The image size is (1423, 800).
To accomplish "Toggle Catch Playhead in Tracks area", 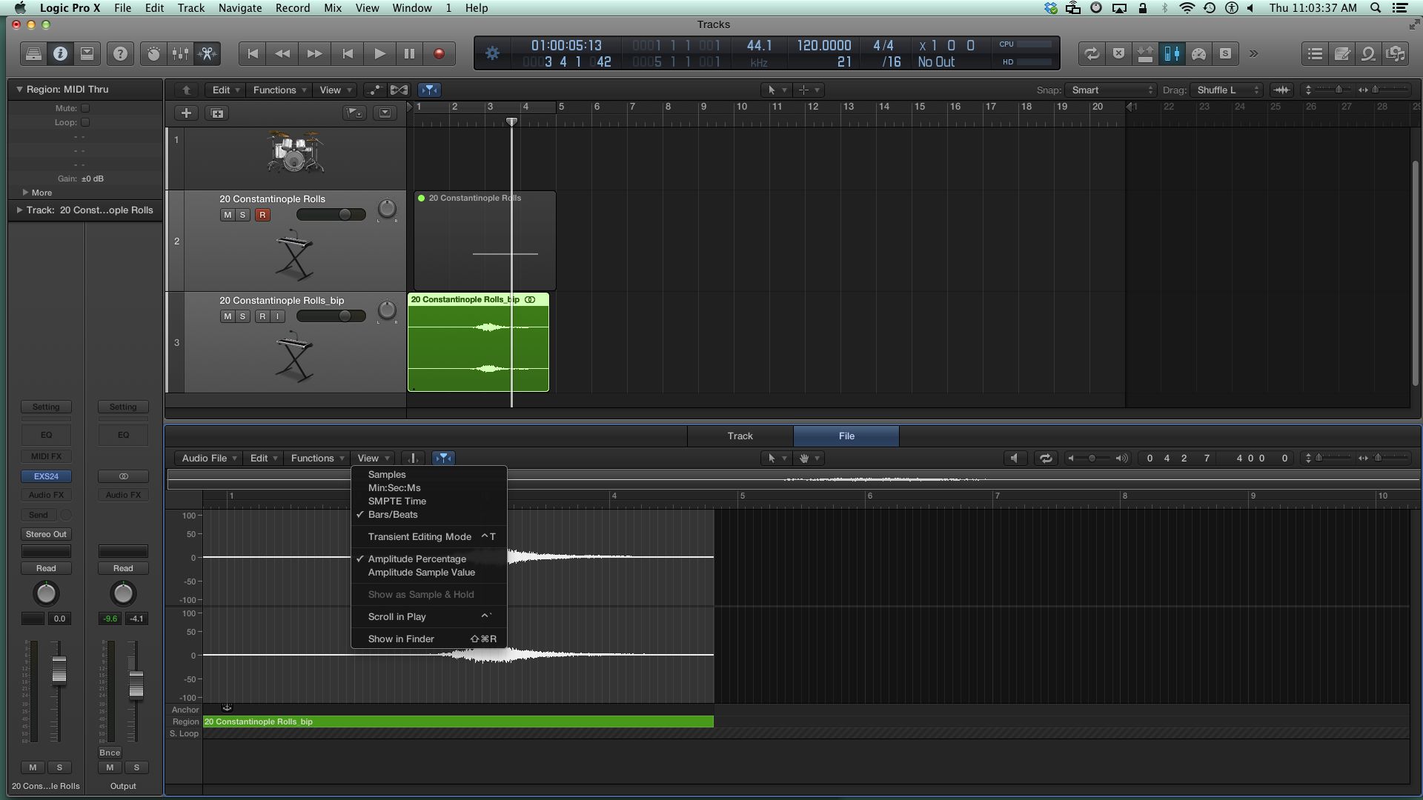I will [x=430, y=90].
